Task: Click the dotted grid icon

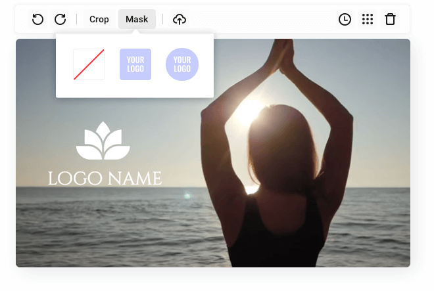Action: tap(368, 19)
